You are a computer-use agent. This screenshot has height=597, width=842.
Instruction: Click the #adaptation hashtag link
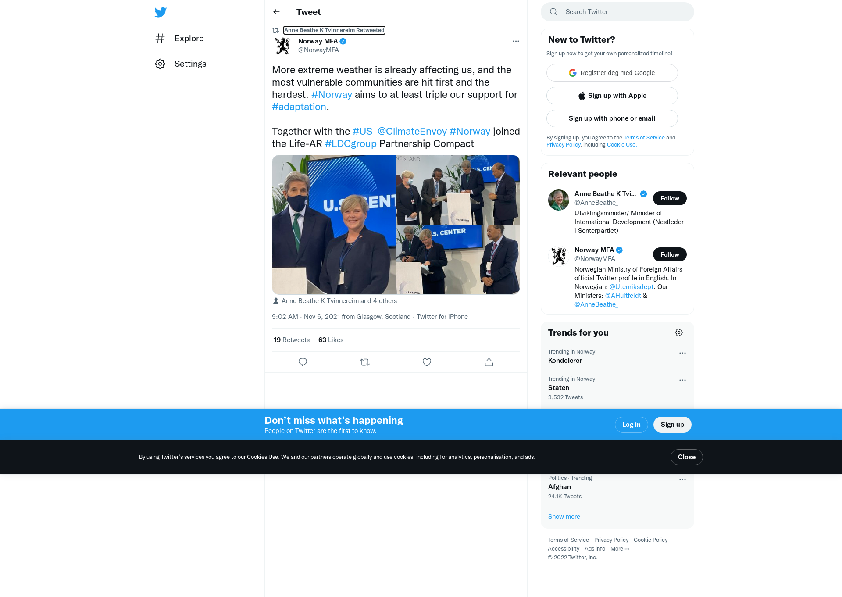click(299, 107)
